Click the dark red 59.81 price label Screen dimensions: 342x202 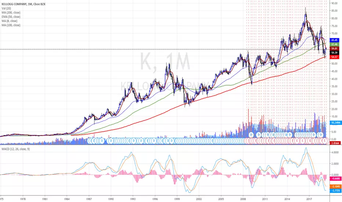(x=334, y=49)
